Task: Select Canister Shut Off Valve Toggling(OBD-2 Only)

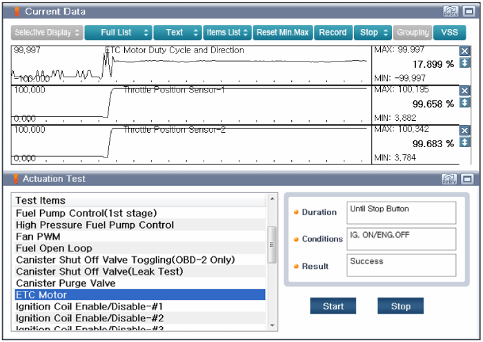Action: 140,260
